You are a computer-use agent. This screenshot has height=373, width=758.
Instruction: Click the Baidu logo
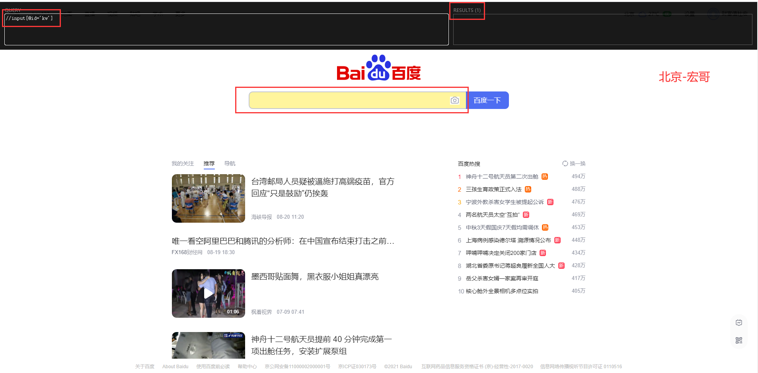pos(379,68)
